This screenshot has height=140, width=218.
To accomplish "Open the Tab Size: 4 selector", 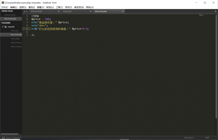I will click(x=189, y=138).
